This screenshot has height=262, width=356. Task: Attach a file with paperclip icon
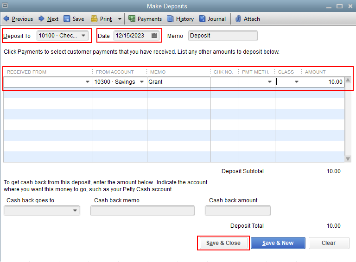pyautogui.click(x=238, y=19)
